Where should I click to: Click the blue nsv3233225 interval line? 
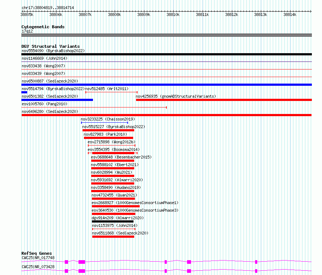105,123
